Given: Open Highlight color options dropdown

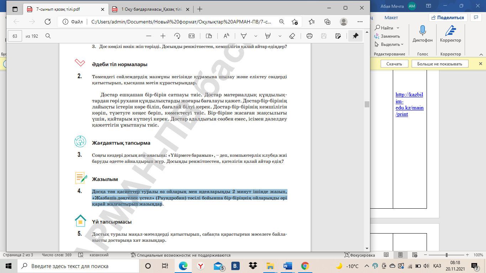Looking at the screenshot, I should point(280,36).
